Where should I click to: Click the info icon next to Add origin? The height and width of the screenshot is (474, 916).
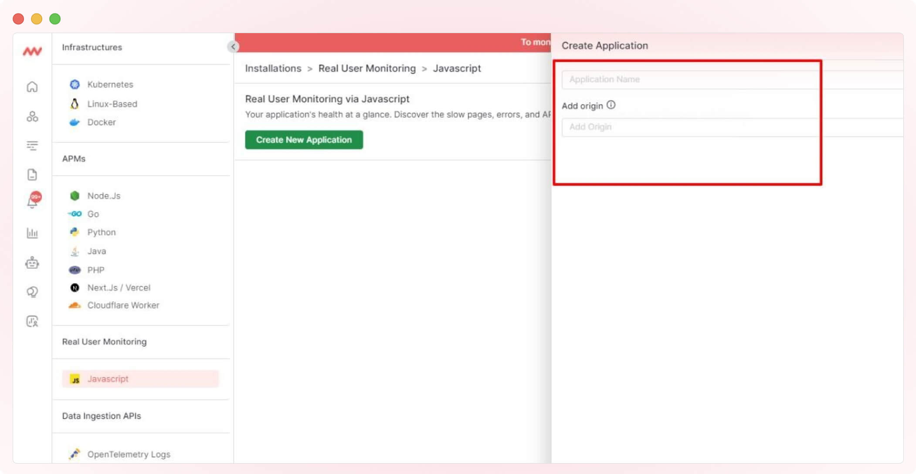click(611, 105)
